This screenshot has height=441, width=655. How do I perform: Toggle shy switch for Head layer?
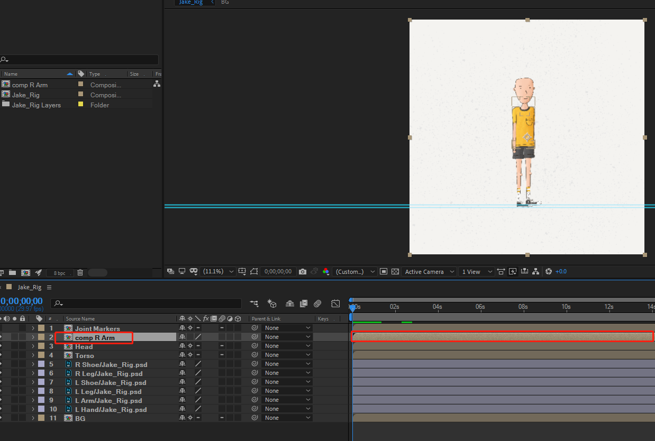183,346
